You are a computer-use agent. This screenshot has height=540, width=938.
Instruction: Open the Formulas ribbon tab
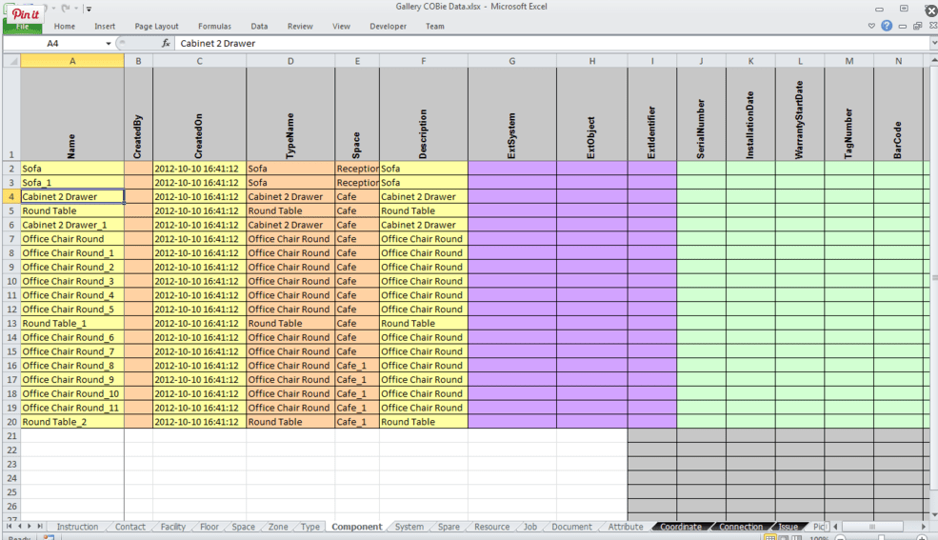(x=214, y=27)
